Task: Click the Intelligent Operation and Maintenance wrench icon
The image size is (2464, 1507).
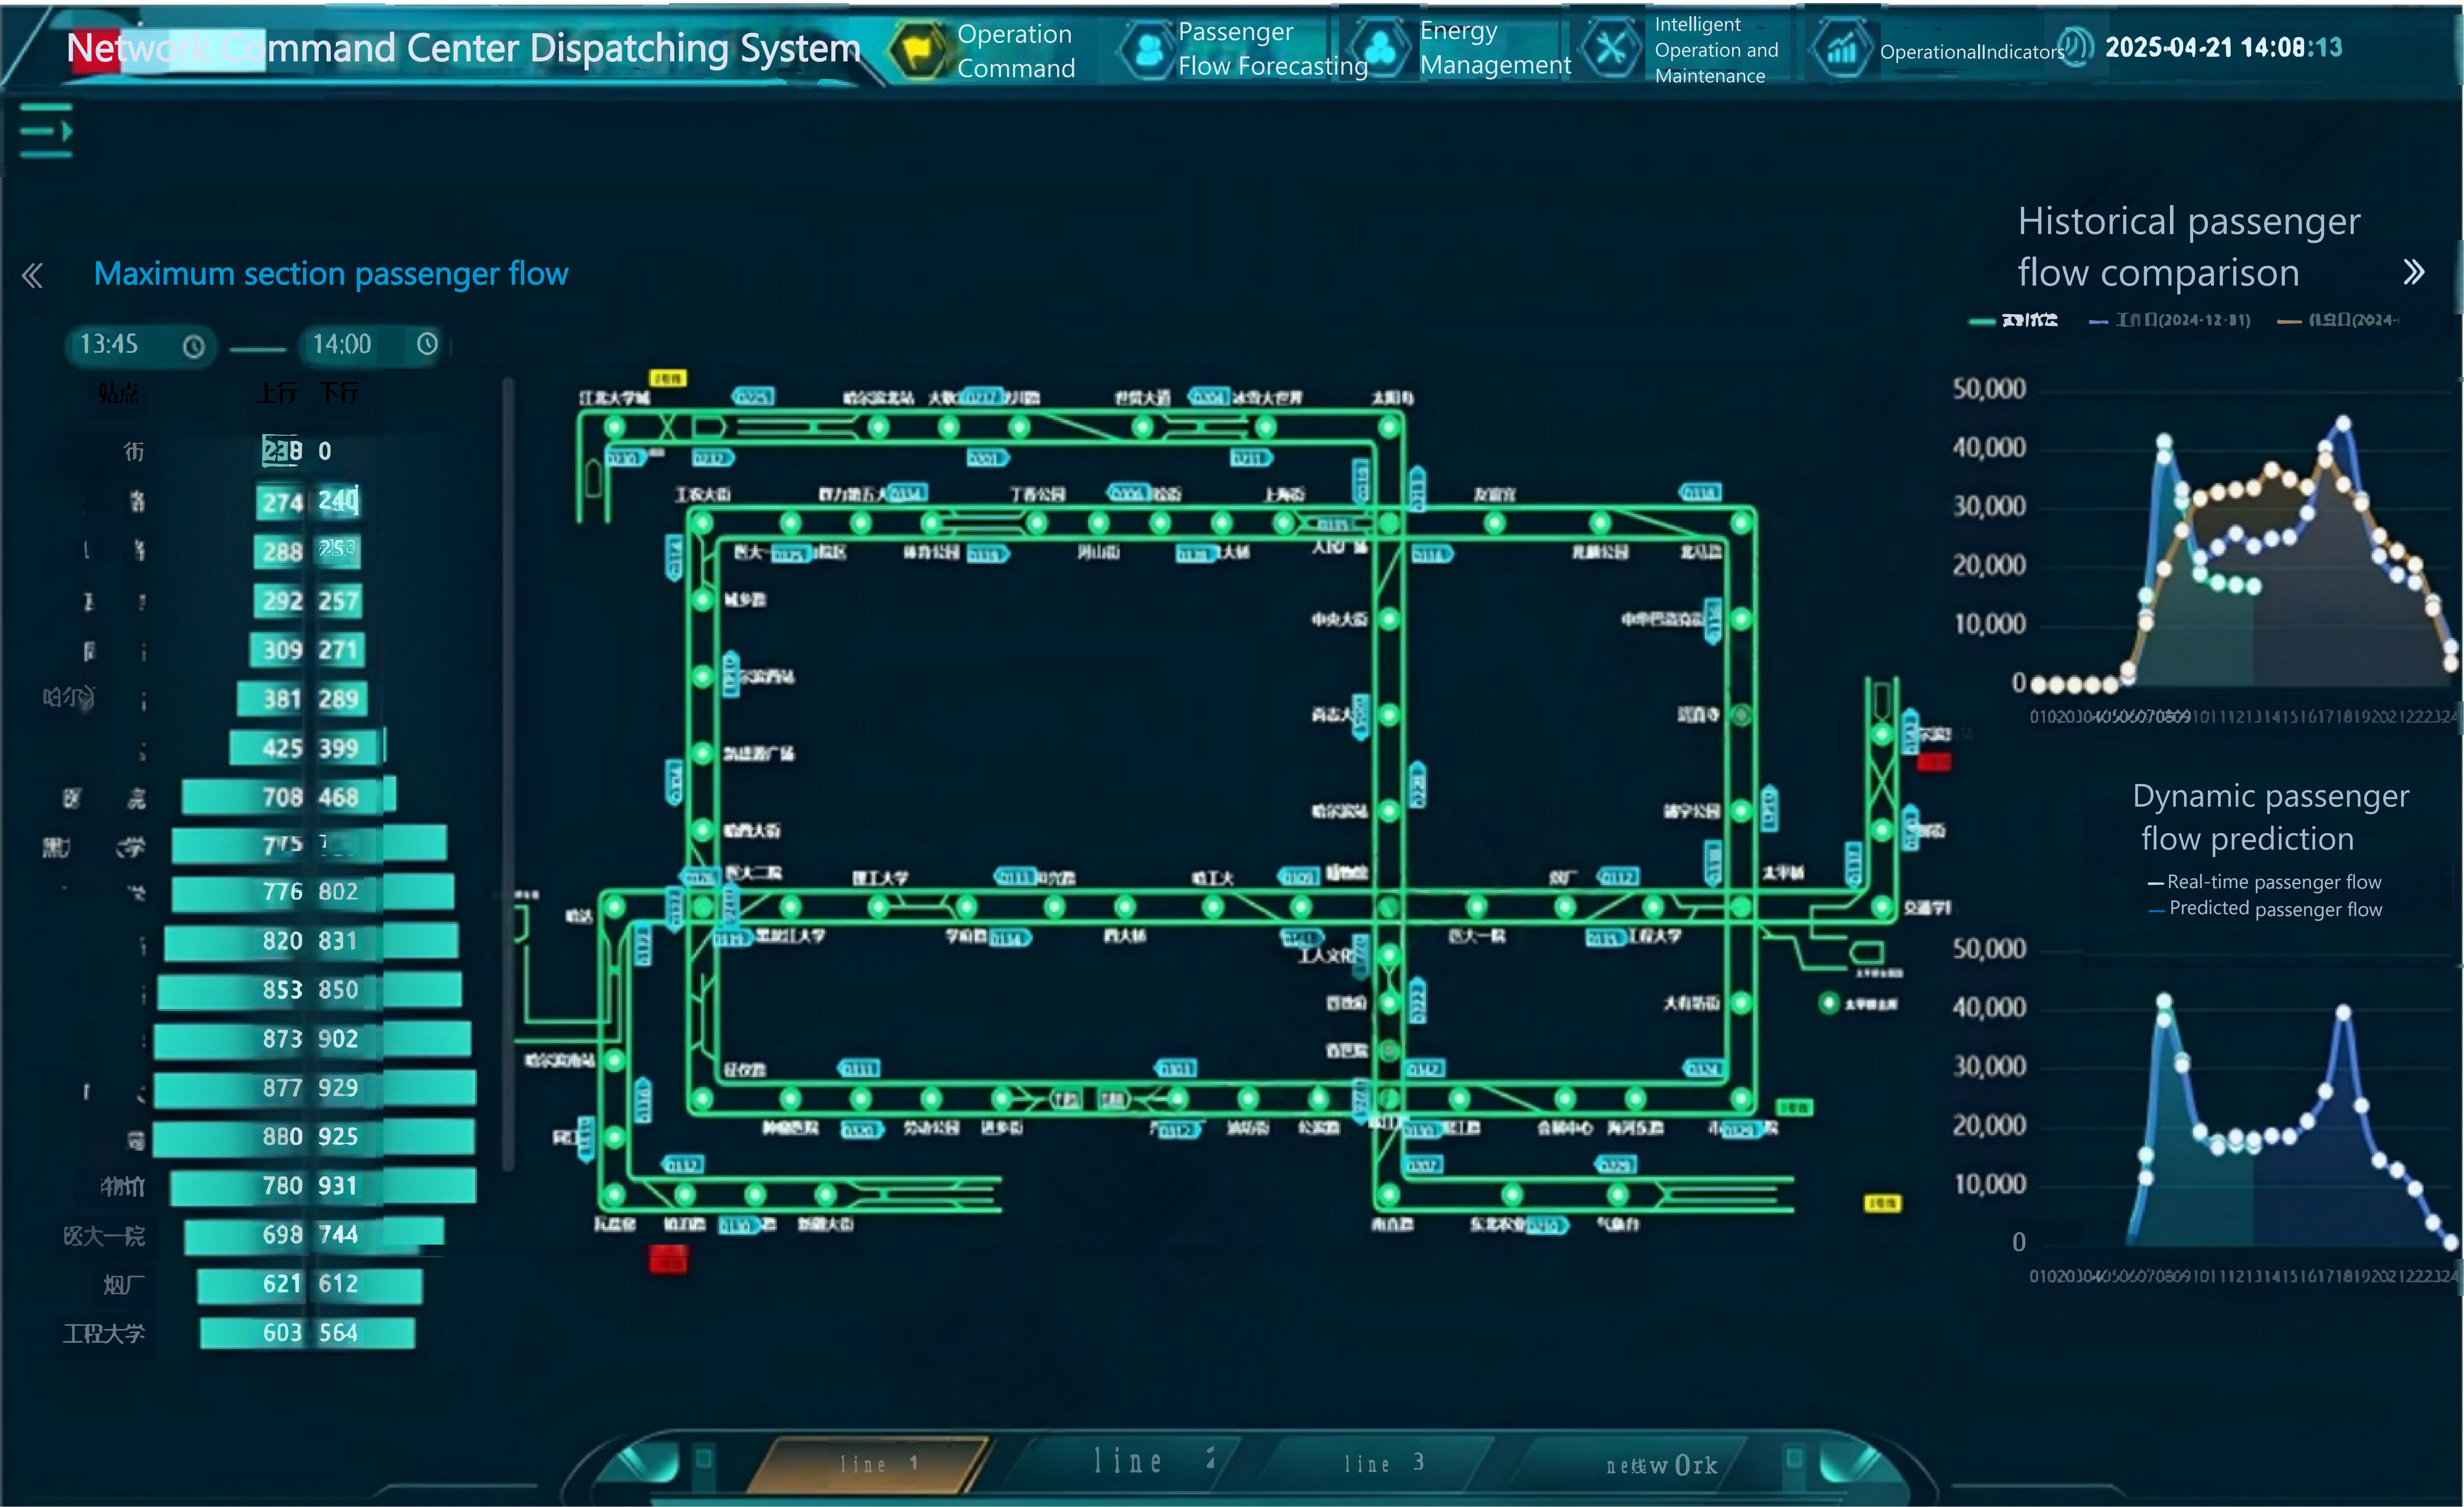Action: pos(1611,48)
